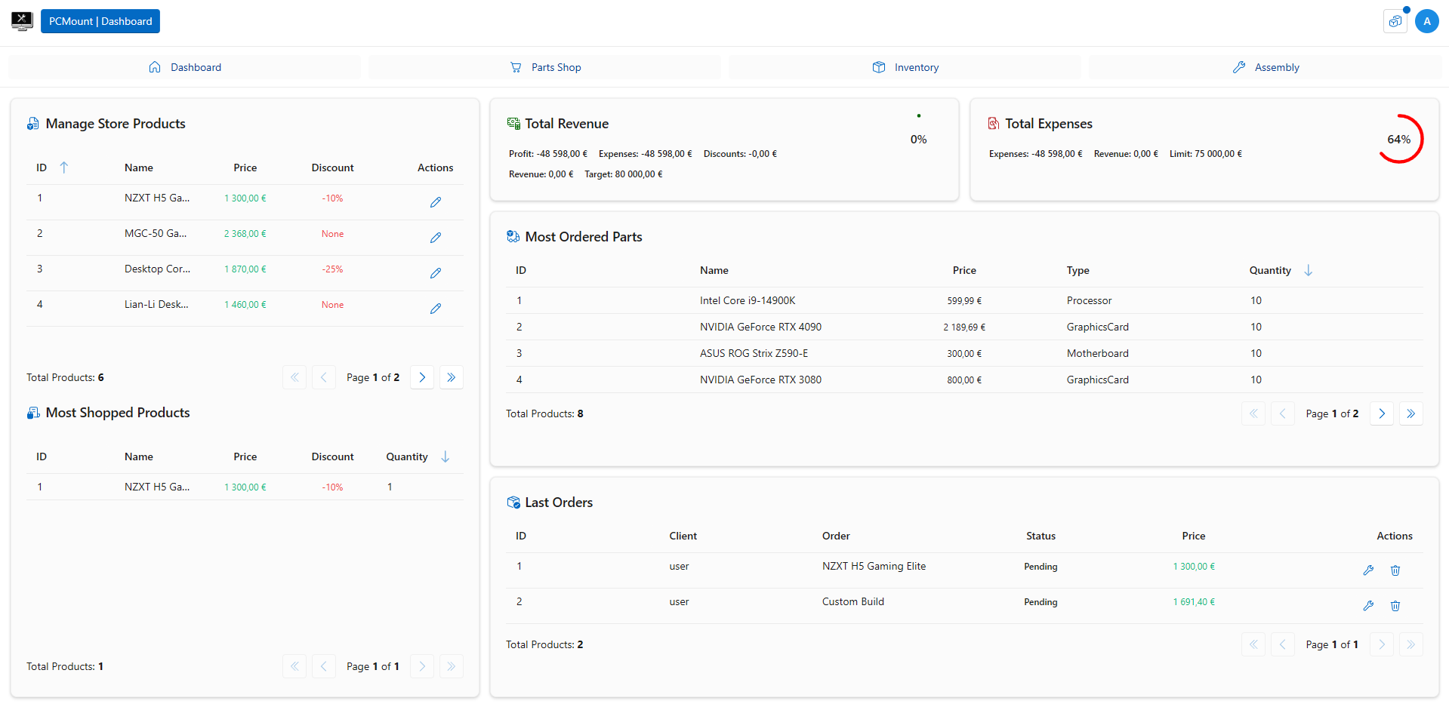The width and height of the screenshot is (1449, 707).
Task: Click the 64% expenses progress ring
Action: pyautogui.click(x=1399, y=139)
